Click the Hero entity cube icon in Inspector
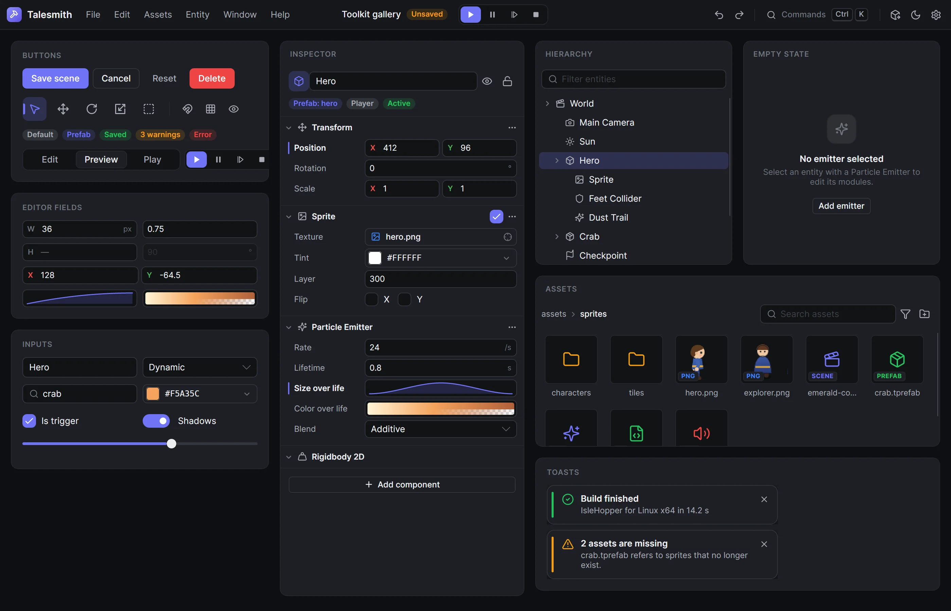Screen dimensions: 951x611 click(299, 81)
